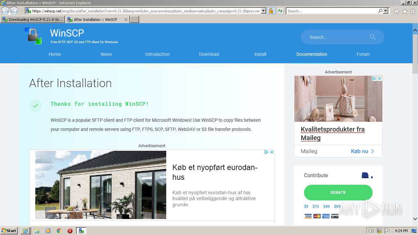Click the site search magnifier icon

(373, 37)
